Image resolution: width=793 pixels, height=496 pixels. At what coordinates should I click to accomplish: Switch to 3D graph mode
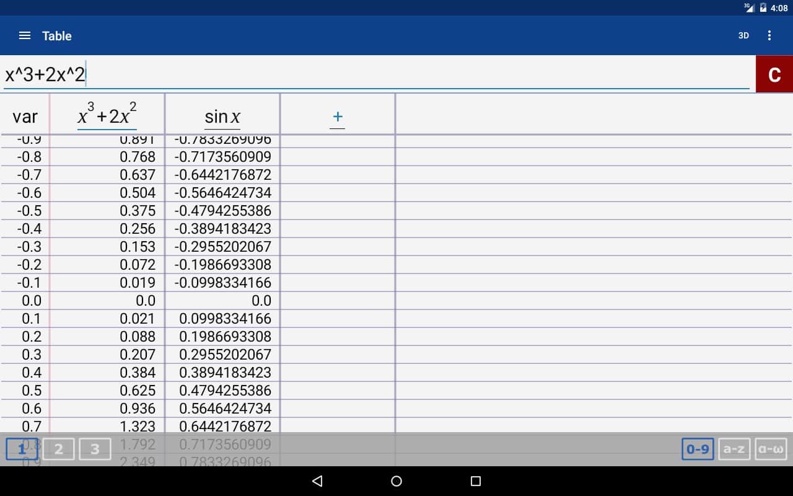(743, 36)
